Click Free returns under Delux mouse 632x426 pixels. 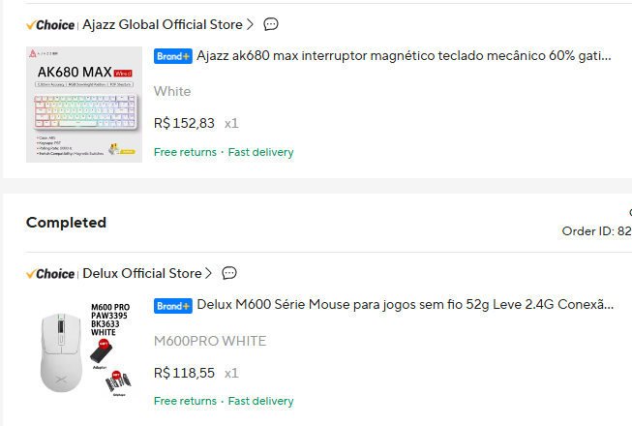pos(185,401)
